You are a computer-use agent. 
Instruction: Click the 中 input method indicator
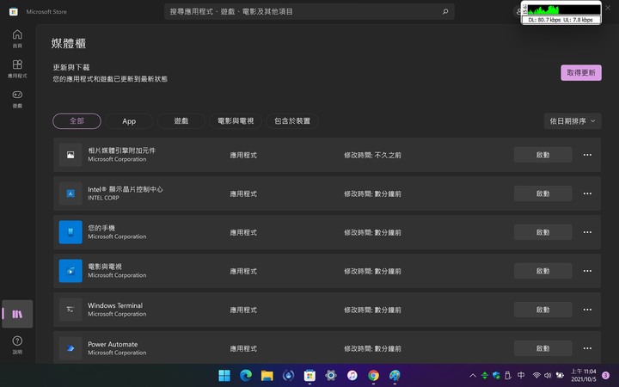coord(521,376)
